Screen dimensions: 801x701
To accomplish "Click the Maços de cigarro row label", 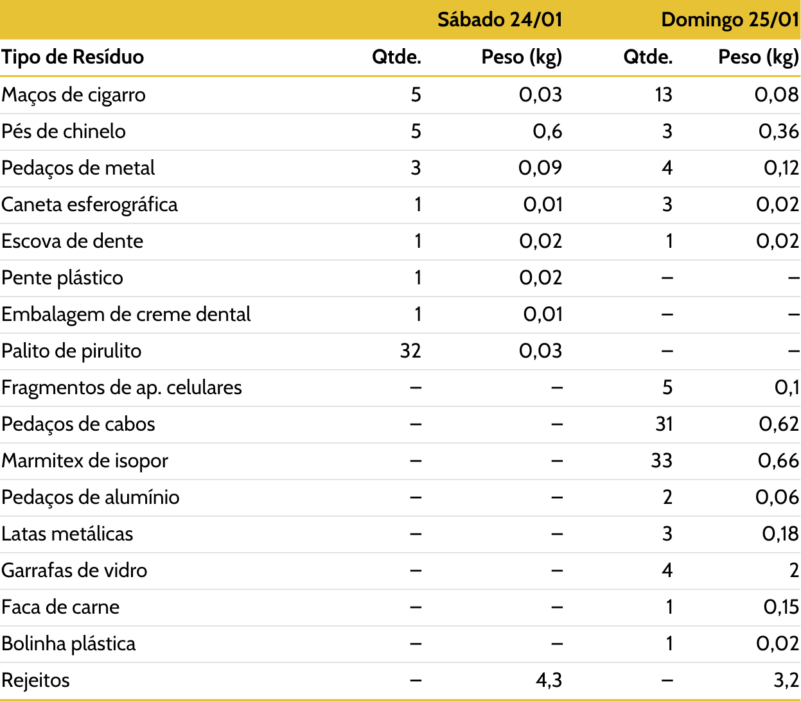I will click(x=74, y=95).
